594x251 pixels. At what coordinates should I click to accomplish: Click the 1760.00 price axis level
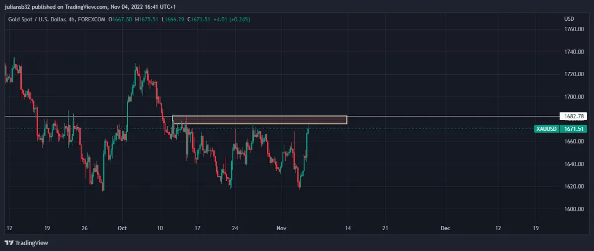[x=574, y=29]
